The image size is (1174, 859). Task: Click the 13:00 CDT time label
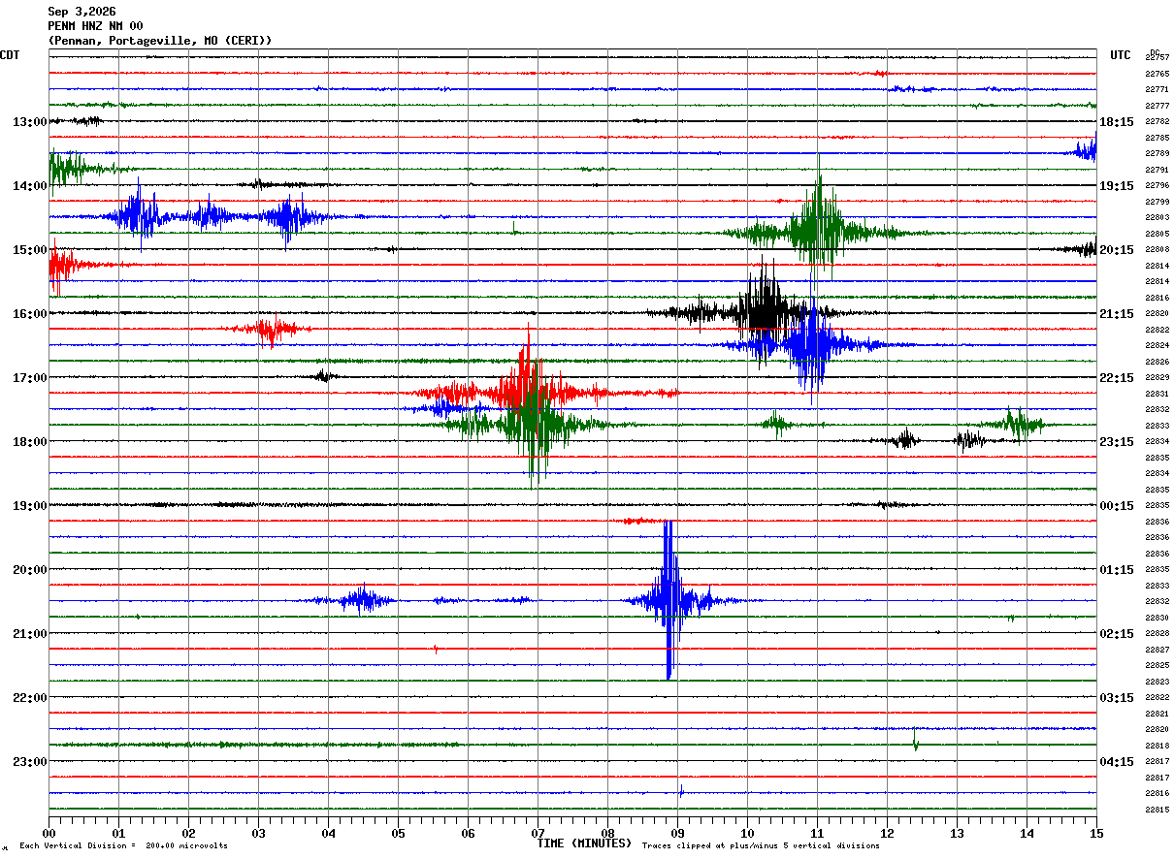click(x=30, y=122)
